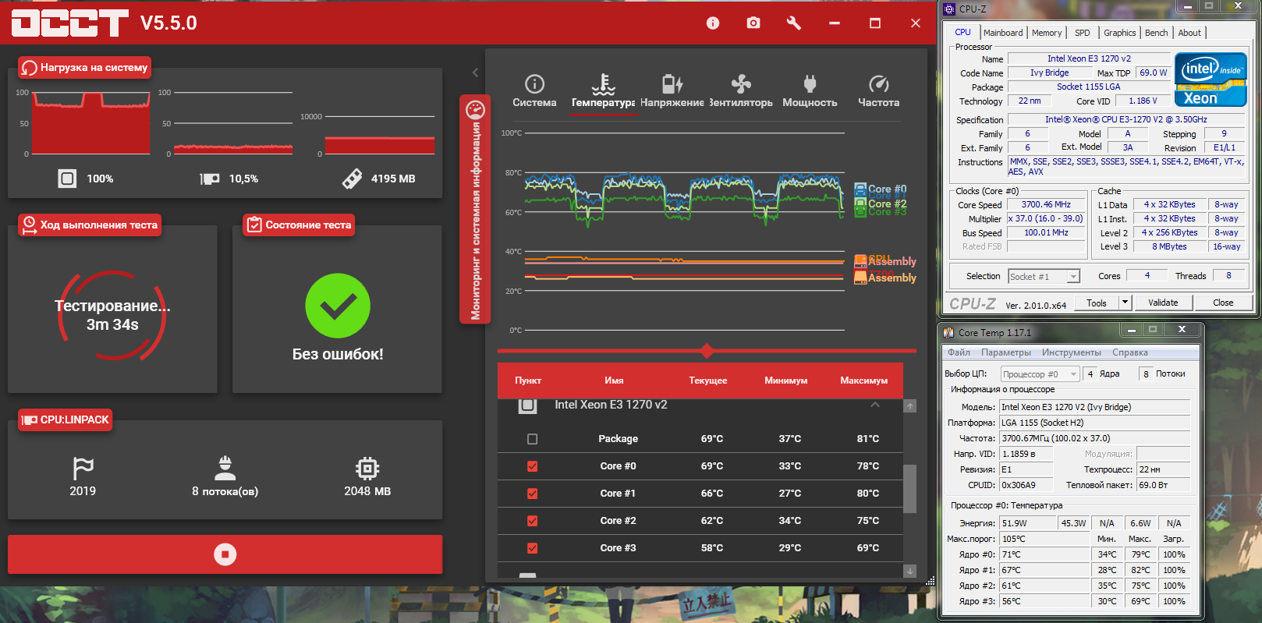Open OCCT settings wrench icon
The image size is (1262, 623).
pos(794,23)
